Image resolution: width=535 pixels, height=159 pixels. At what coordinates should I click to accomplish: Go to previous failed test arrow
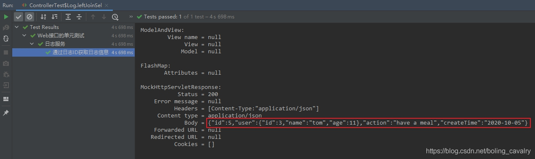click(93, 17)
